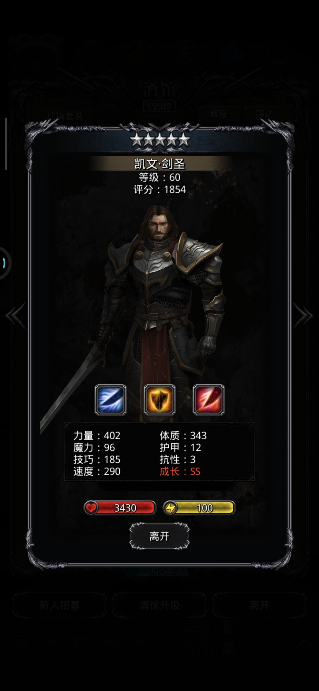Tap the lightning bolt energy icon

(x=170, y=508)
